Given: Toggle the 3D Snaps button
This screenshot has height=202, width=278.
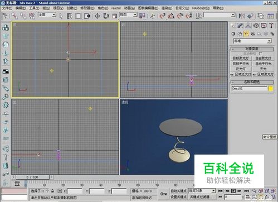Looking at the screenshot, I should click(163, 16).
